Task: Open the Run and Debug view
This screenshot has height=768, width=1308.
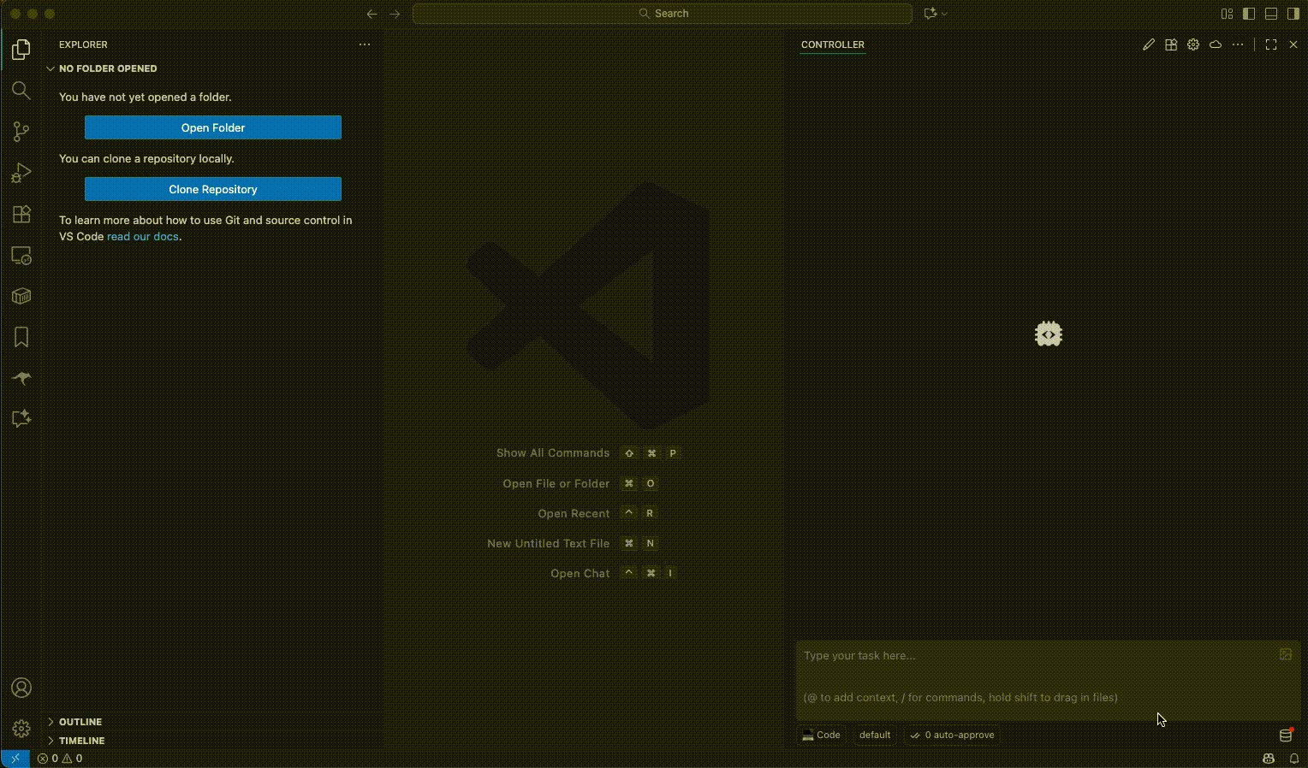Action: pyautogui.click(x=21, y=173)
